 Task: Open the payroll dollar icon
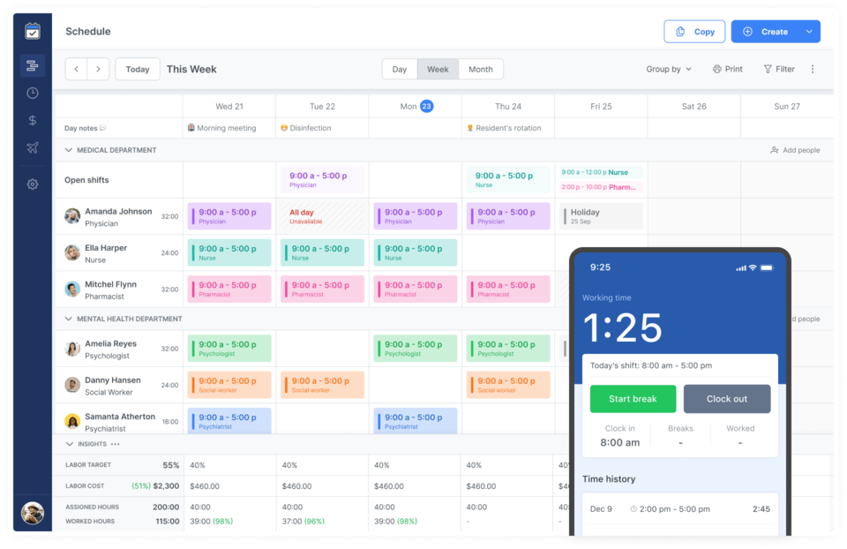pos(32,121)
